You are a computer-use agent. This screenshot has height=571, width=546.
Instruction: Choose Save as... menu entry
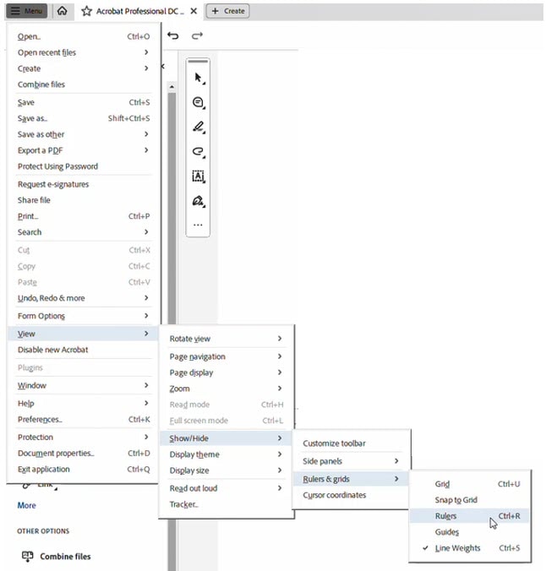click(x=84, y=118)
